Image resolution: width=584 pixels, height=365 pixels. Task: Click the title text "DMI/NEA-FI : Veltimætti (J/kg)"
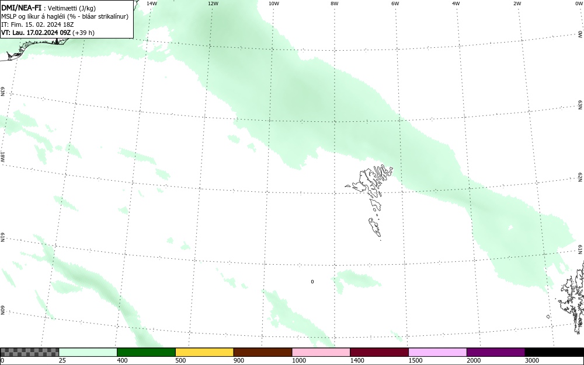pos(48,8)
